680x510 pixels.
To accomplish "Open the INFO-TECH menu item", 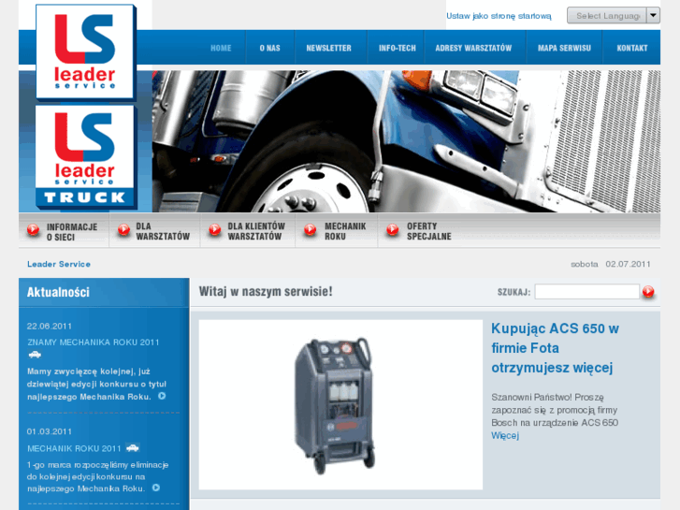I will pos(398,48).
